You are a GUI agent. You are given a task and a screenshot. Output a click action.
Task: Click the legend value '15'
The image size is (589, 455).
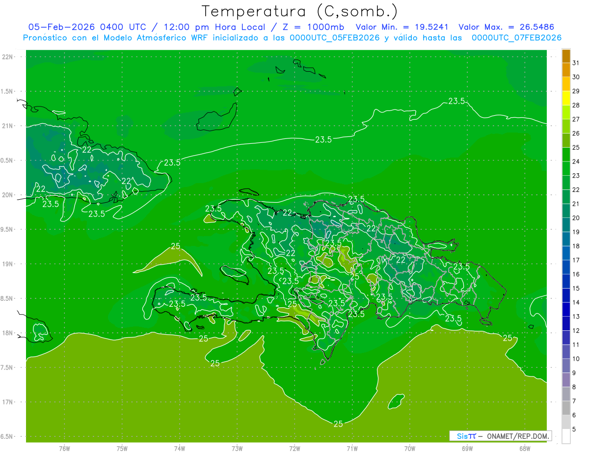(576, 288)
